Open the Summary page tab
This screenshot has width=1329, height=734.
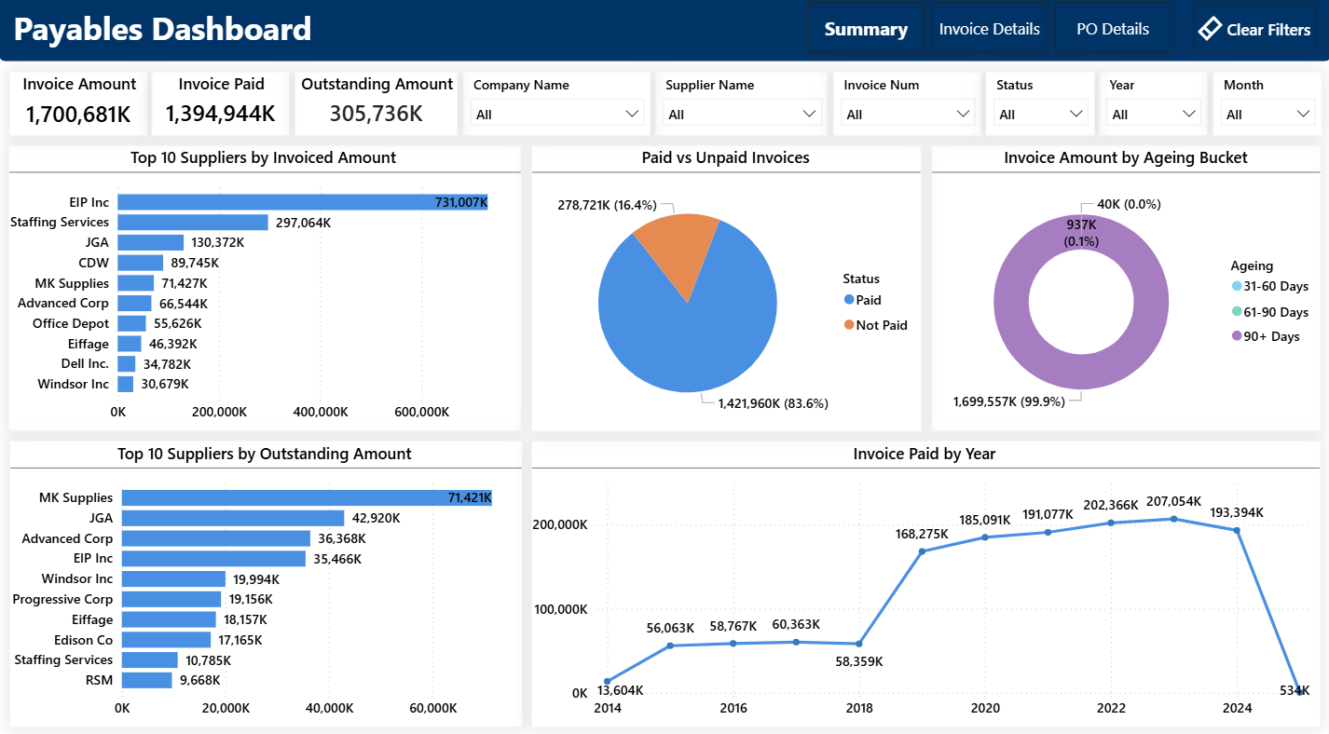coord(866,29)
